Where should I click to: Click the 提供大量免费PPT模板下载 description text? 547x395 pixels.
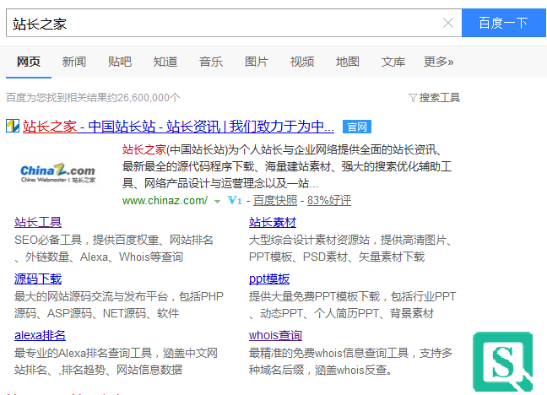(353, 305)
